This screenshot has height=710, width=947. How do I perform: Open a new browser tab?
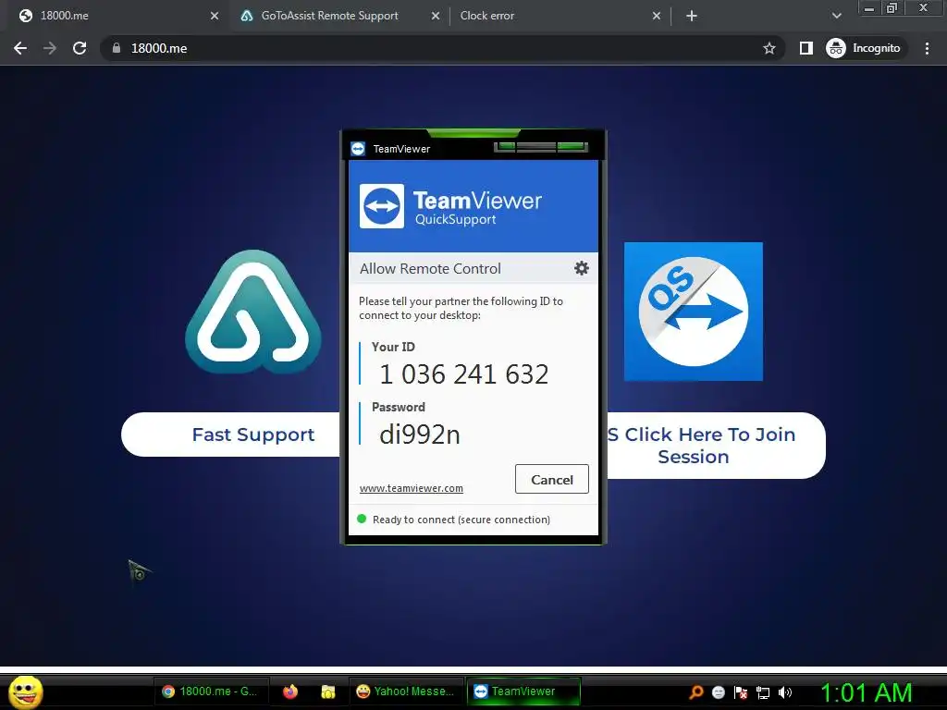692,17
